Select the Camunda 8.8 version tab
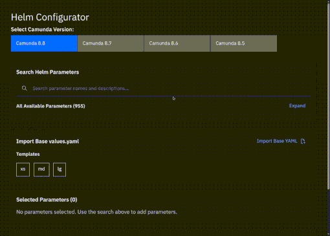Image resolution: width=330 pixels, height=236 pixels. [44, 43]
